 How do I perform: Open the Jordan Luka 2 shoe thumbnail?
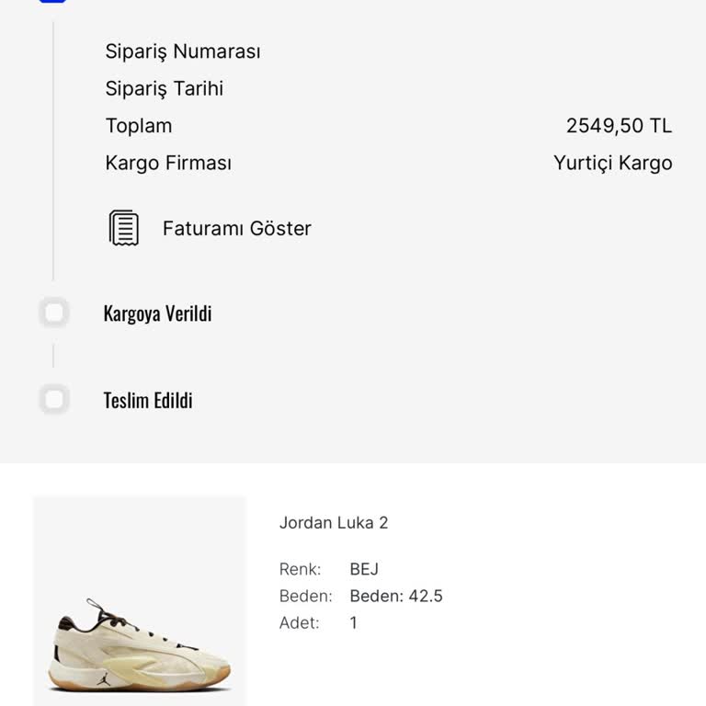[x=140, y=601]
